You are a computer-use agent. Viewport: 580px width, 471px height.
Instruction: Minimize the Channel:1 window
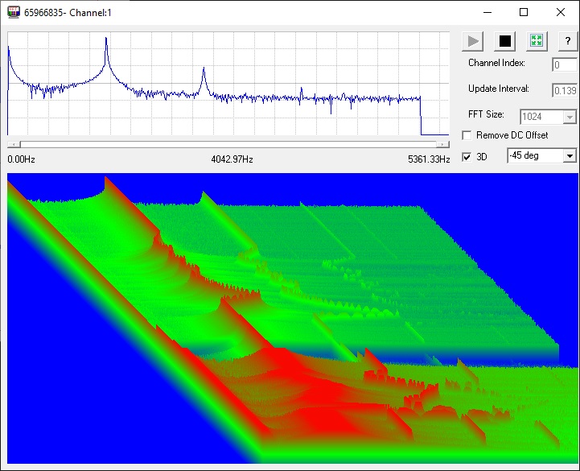(487, 12)
